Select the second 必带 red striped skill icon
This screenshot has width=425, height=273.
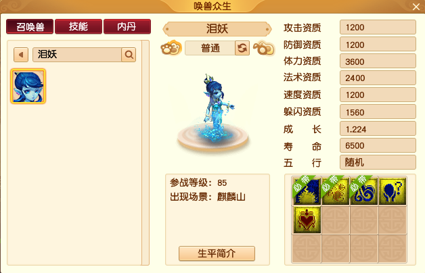[335, 191]
